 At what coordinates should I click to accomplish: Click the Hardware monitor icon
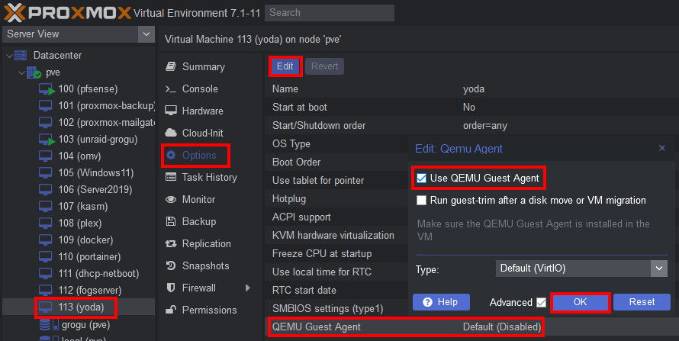click(x=170, y=111)
